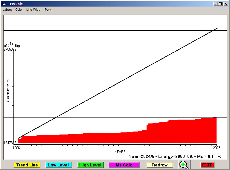Open the Color menu
Viewport: 230px width, 170px height.
tap(19, 10)
